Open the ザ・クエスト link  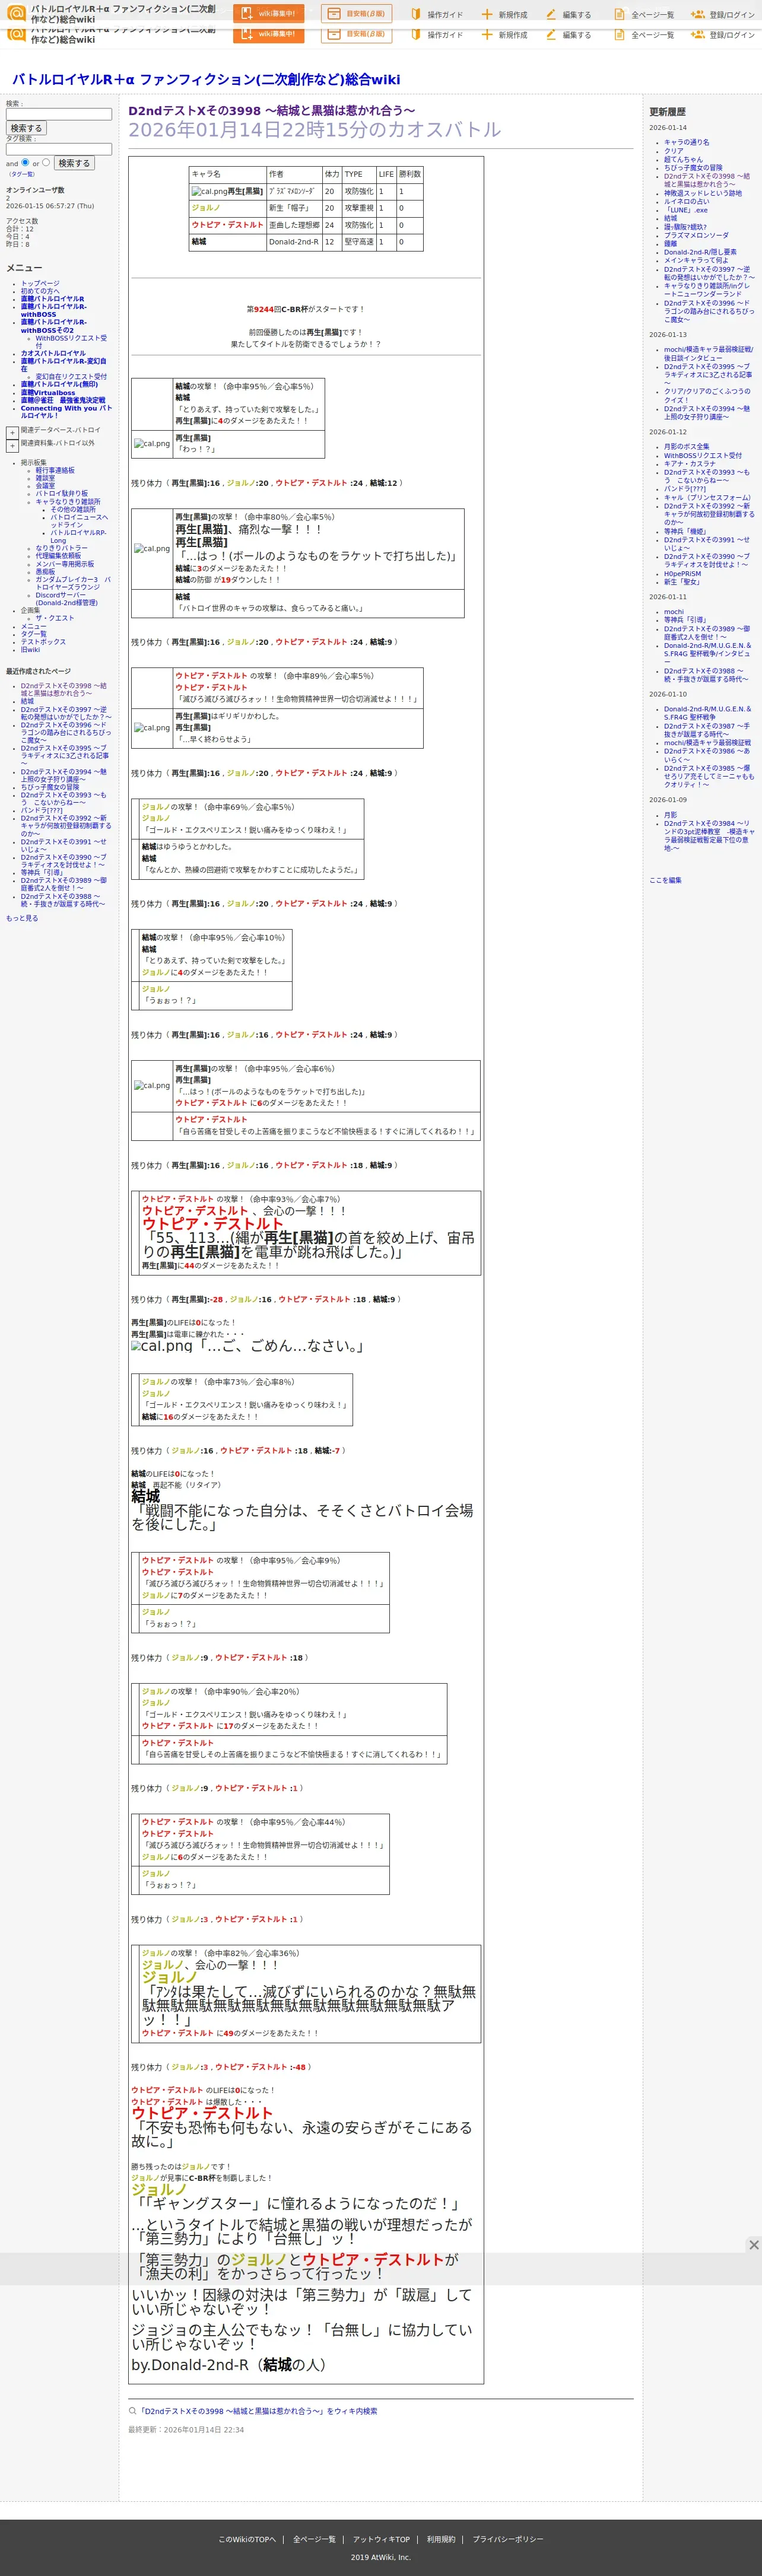point(55,618)
